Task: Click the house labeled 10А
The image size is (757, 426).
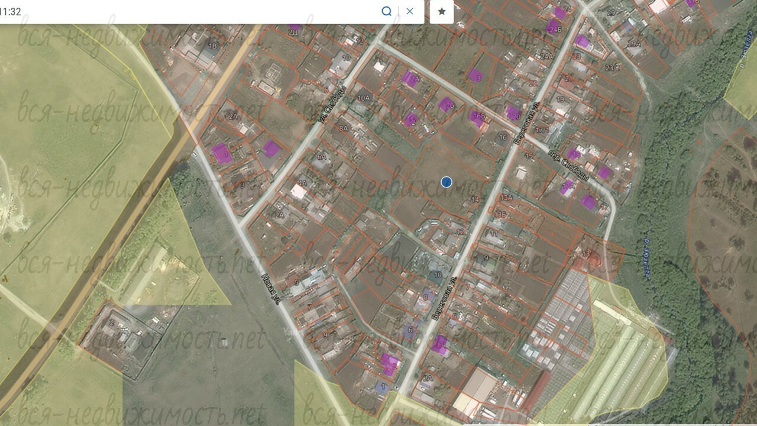Action: pyautogui.click(x=363, y=98)
